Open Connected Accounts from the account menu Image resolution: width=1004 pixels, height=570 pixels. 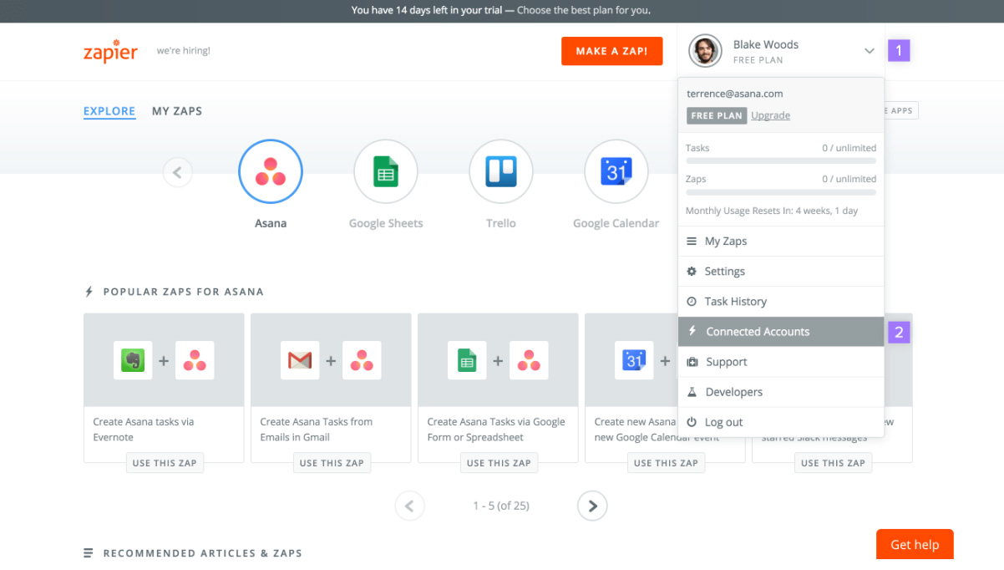tap(781, 332)
